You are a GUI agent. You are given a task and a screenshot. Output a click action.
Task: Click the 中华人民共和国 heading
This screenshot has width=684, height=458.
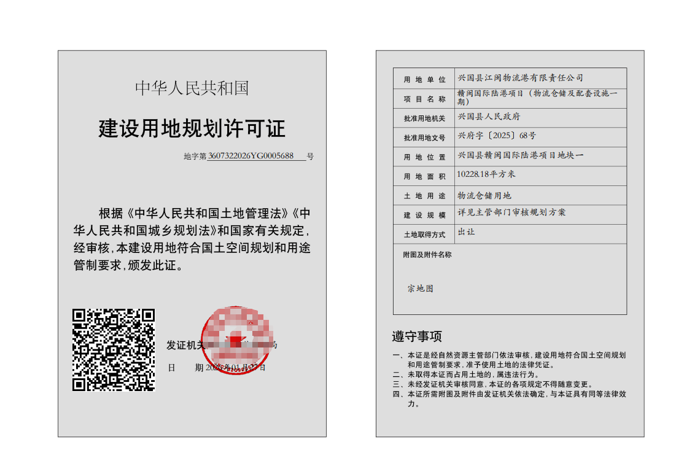pos(192,88)
